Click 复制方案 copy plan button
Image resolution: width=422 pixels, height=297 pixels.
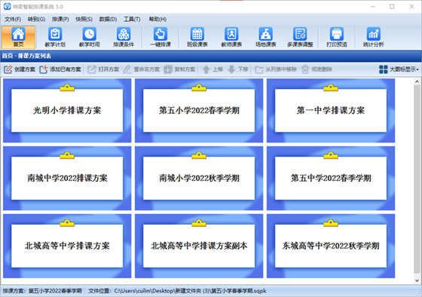click(x=179, y=69)
